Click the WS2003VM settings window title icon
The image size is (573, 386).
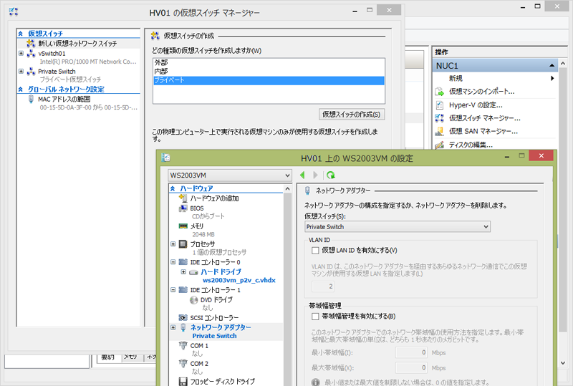(x=165, y=158)
